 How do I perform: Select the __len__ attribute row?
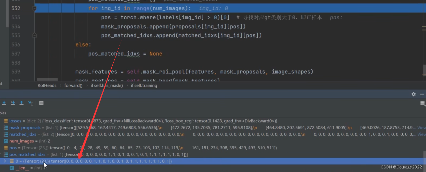pyautogui.click(x=213, y=168)
